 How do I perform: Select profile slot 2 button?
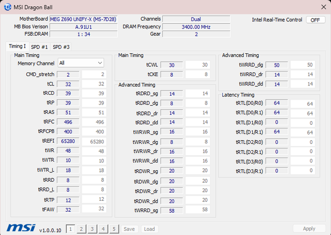coord(81,229)
